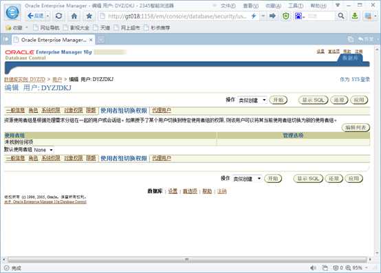The height and width of the screenshot is (273, 381).
Task: Reload the page with refresh icon
Action: click(x=59, y=17)
